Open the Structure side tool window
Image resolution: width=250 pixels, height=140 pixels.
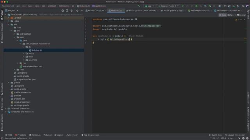(x=2, y=89)
